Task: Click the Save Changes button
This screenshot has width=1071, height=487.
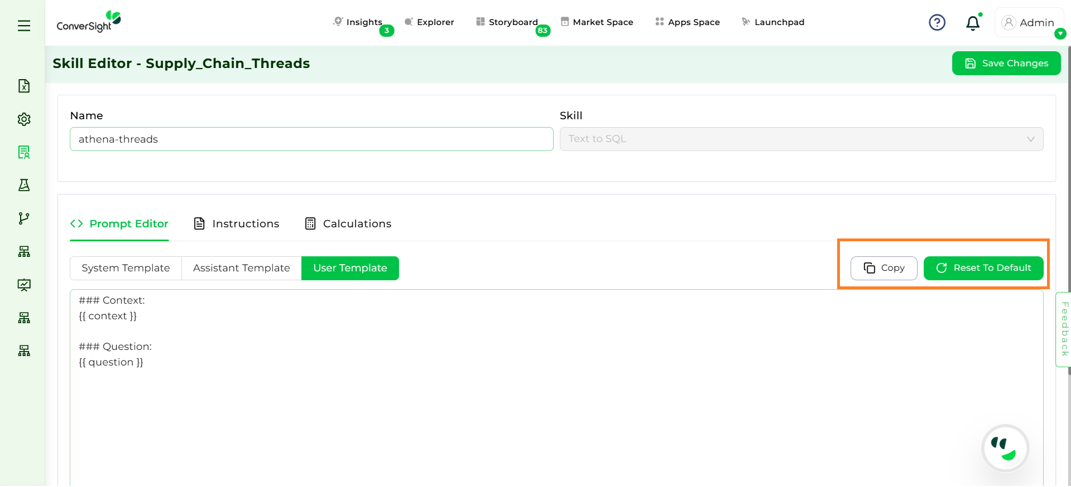Action: pyautogui.click(x=1006, y=64)
